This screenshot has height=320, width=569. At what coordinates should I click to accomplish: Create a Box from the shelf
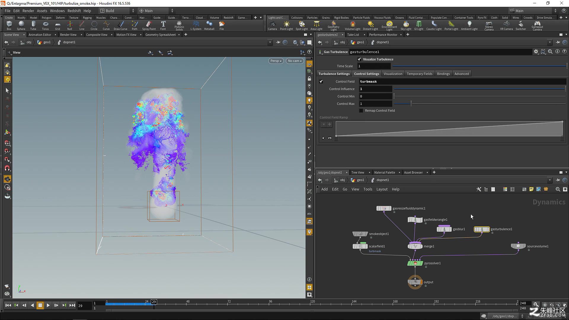[x=9, y=25]
